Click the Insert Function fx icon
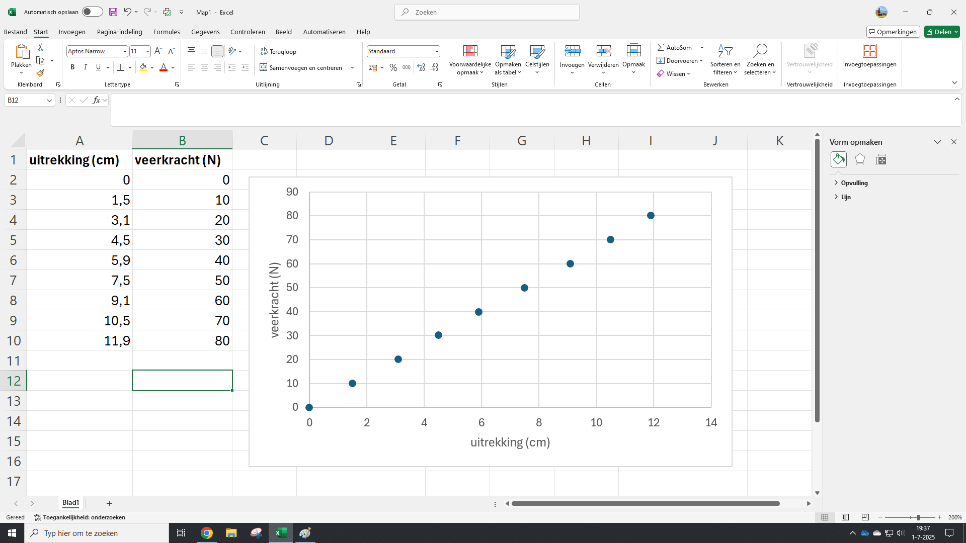Screen dimensions: 966x543 pos(96,100)
